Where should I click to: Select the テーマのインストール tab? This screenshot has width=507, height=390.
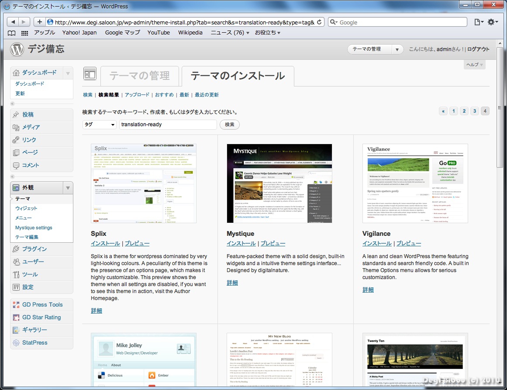238,76
